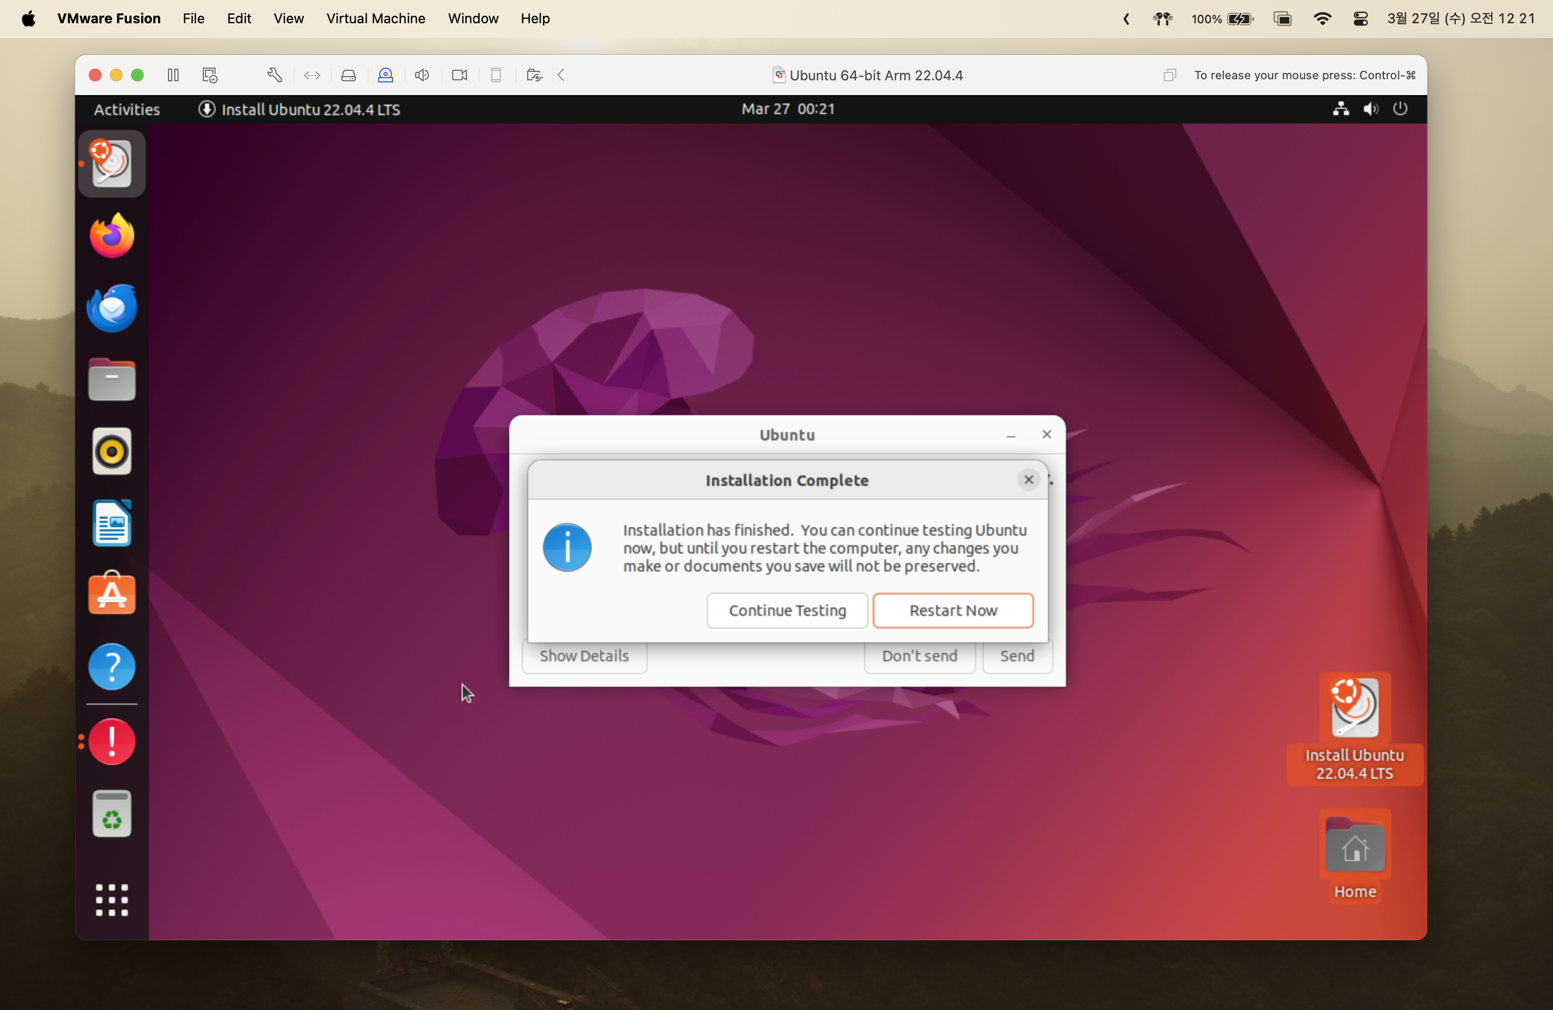Screen dimensions: 1553x1010
Task: Open the Home folder desktop icon
Action: tap(1354, 855)
